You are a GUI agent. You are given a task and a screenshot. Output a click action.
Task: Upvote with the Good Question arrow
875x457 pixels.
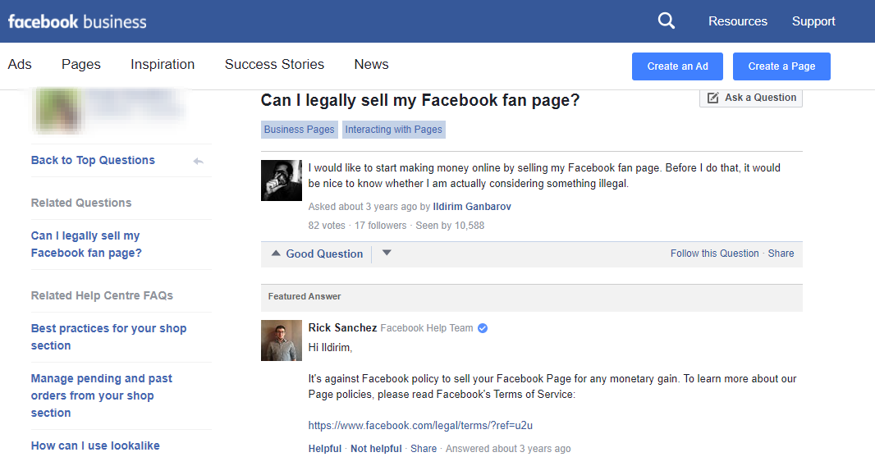[276, 253]
